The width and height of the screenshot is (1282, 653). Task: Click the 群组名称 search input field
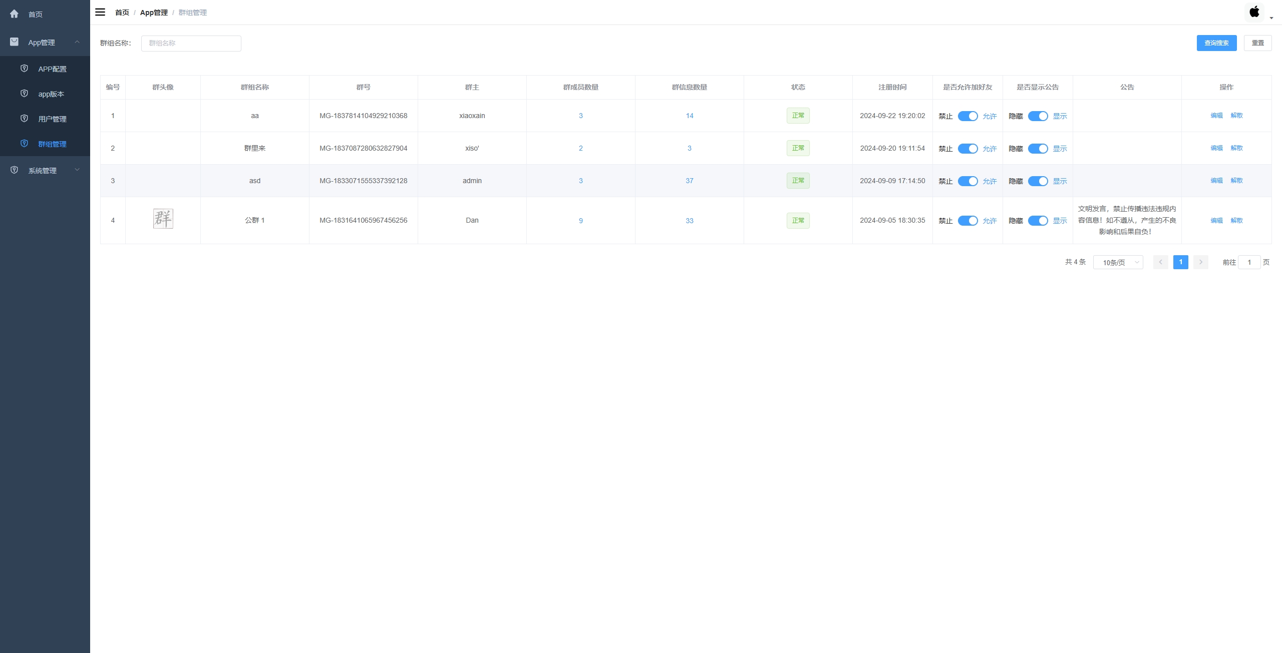point(191,44)
